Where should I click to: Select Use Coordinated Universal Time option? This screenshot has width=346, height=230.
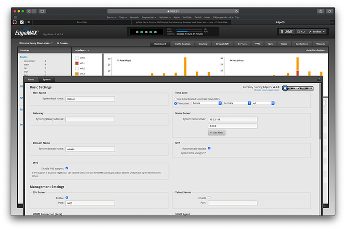pos(176,99)
